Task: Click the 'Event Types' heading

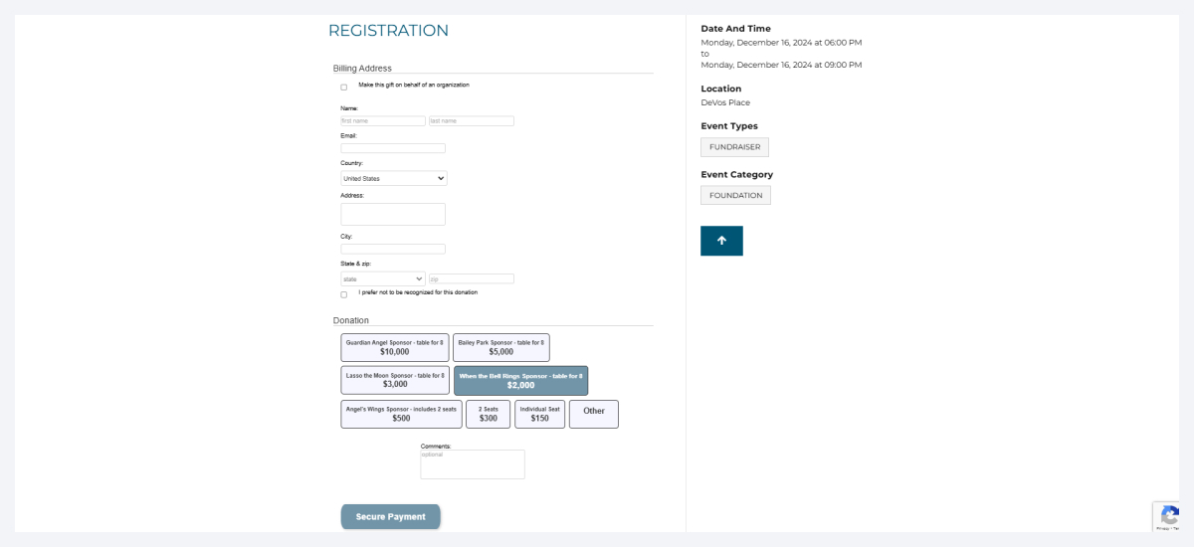Action: tap(729, 126)
